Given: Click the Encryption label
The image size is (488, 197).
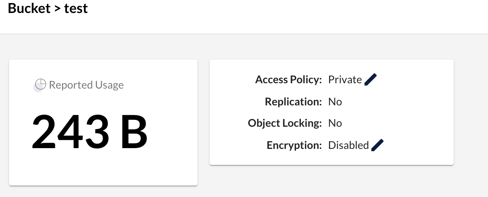Looking at the screenshot, I should [294, 145].
